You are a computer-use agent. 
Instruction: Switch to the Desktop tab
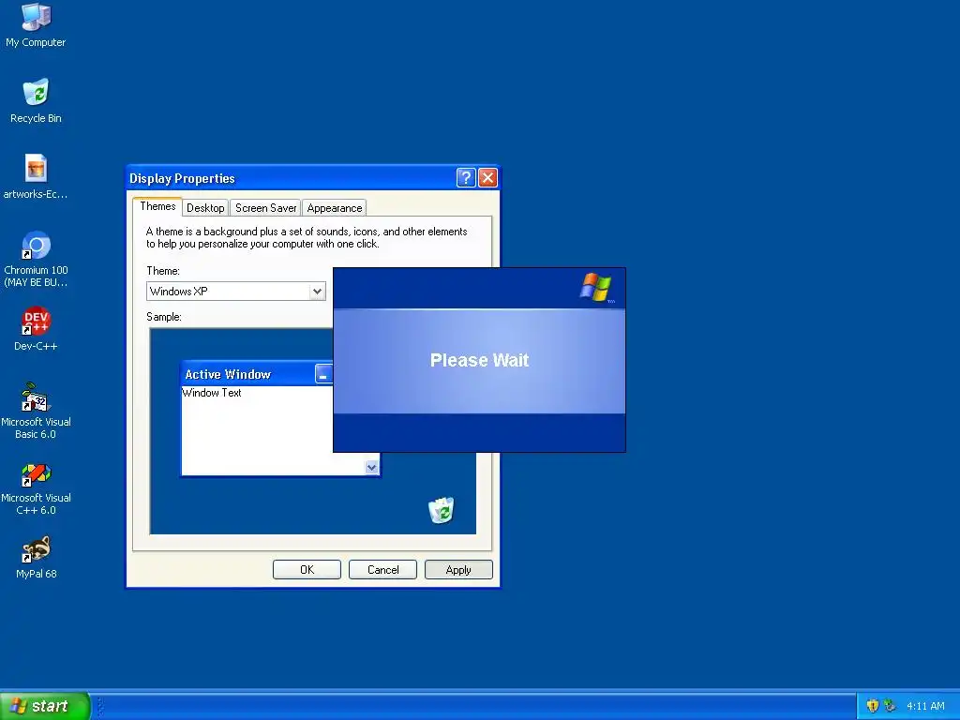[x=205, y=208]
